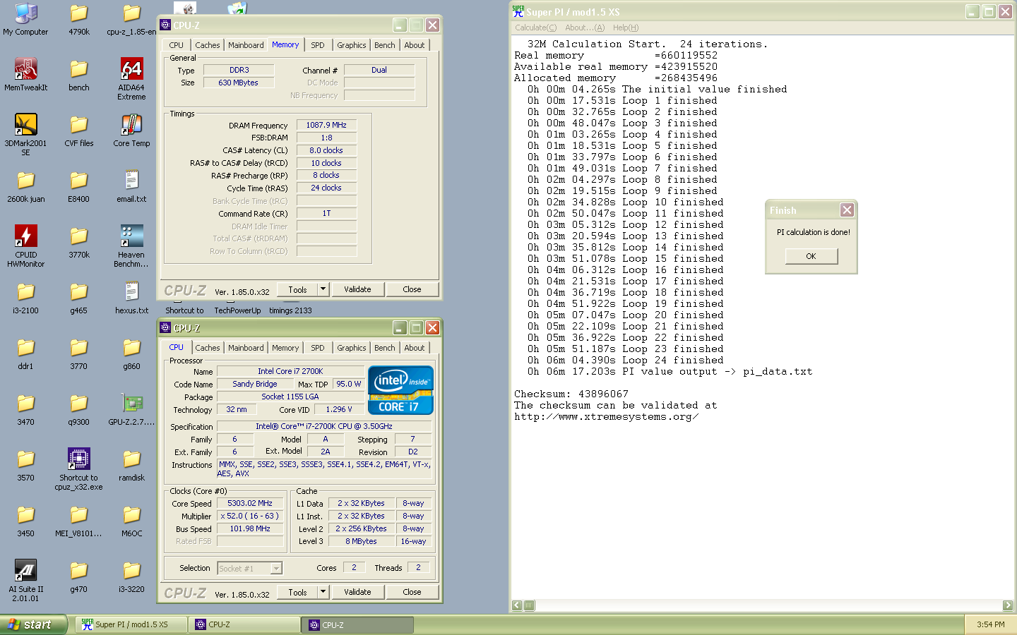The height and width of the screenshot is (635, 1017).
Task: Click Validate in upper CPU-Z window
Action: tap(357, 289)
